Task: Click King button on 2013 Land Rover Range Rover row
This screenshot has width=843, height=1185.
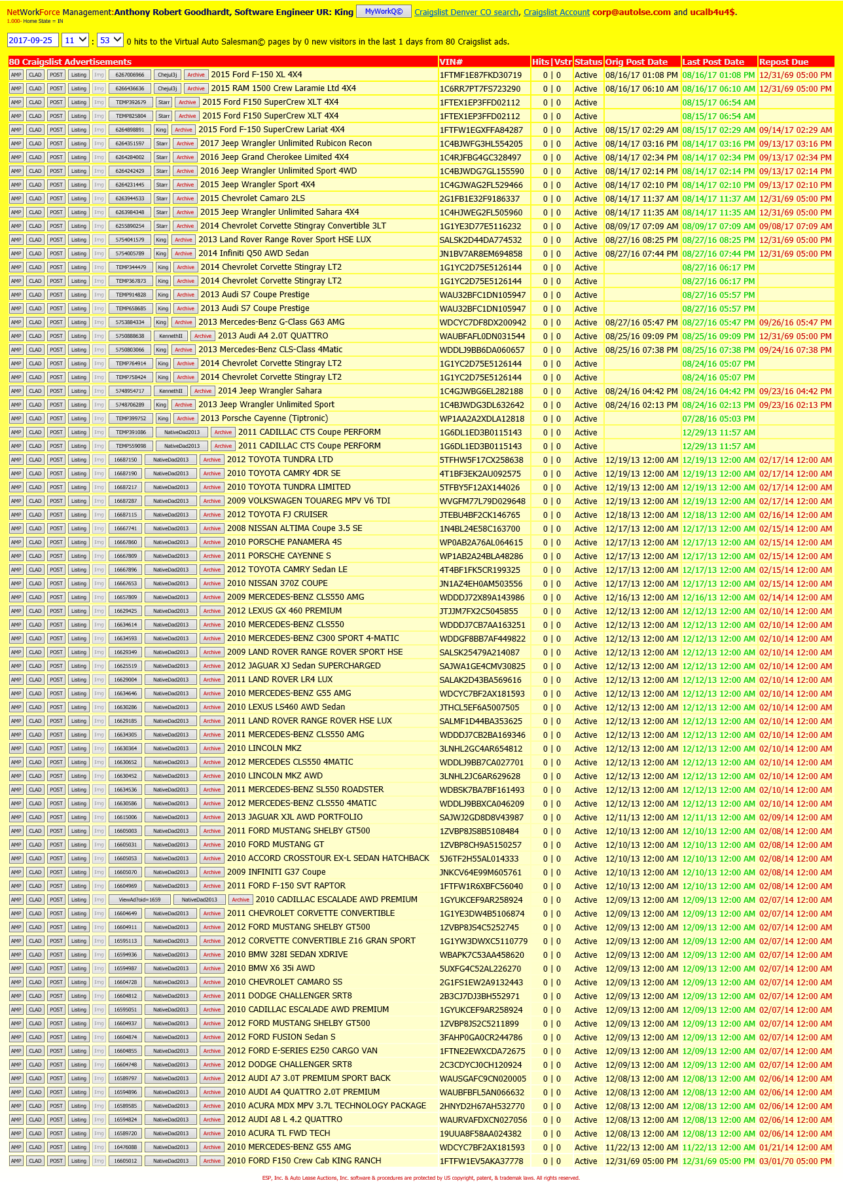Action: point(161,240)
